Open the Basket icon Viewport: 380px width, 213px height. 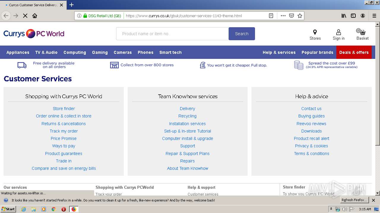tap(362, 32)
